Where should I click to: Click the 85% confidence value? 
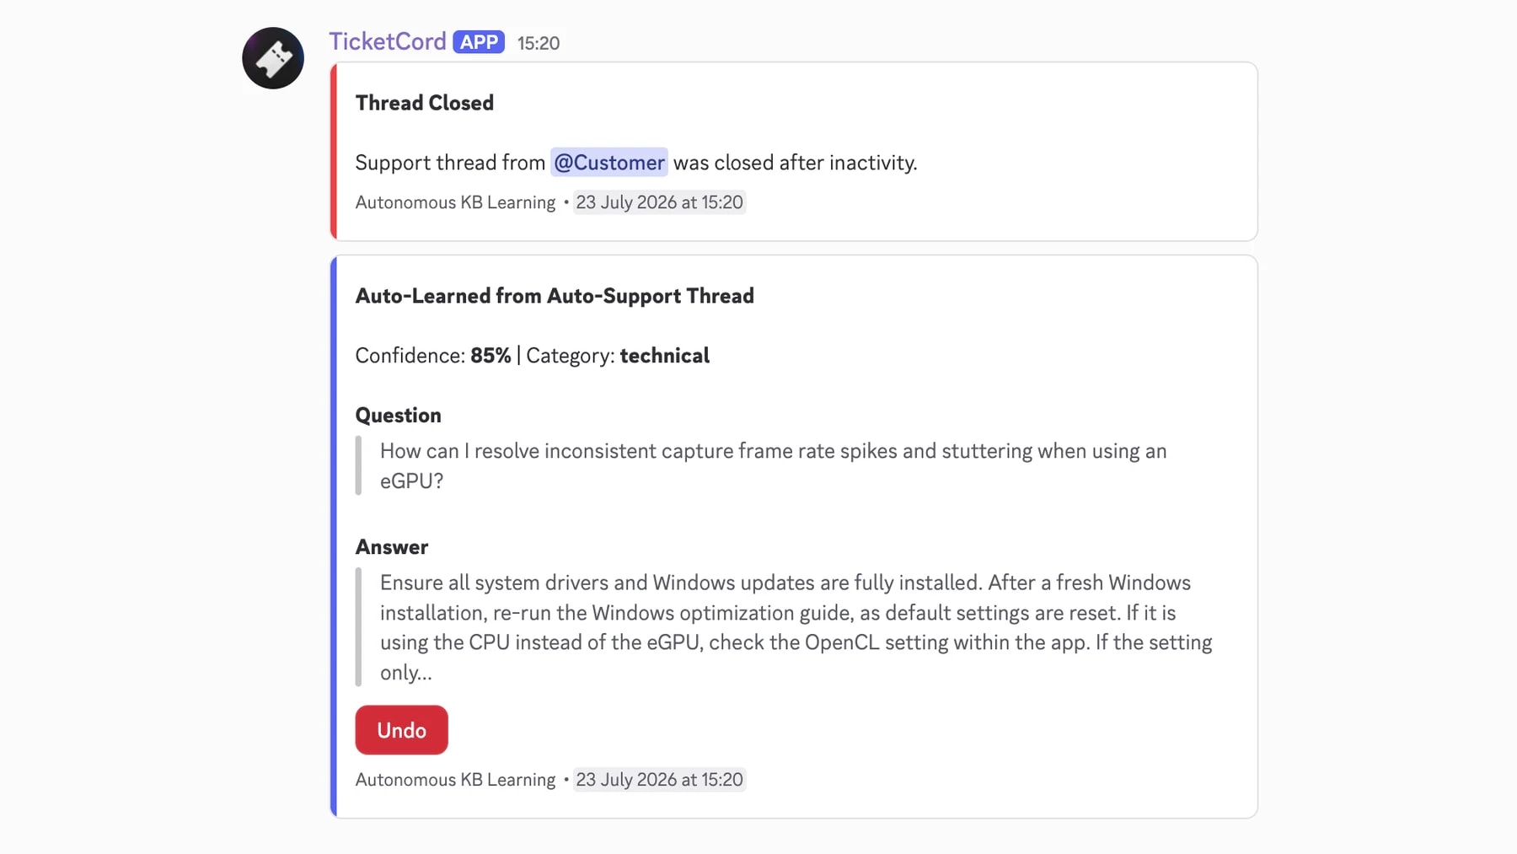[490, 356]
